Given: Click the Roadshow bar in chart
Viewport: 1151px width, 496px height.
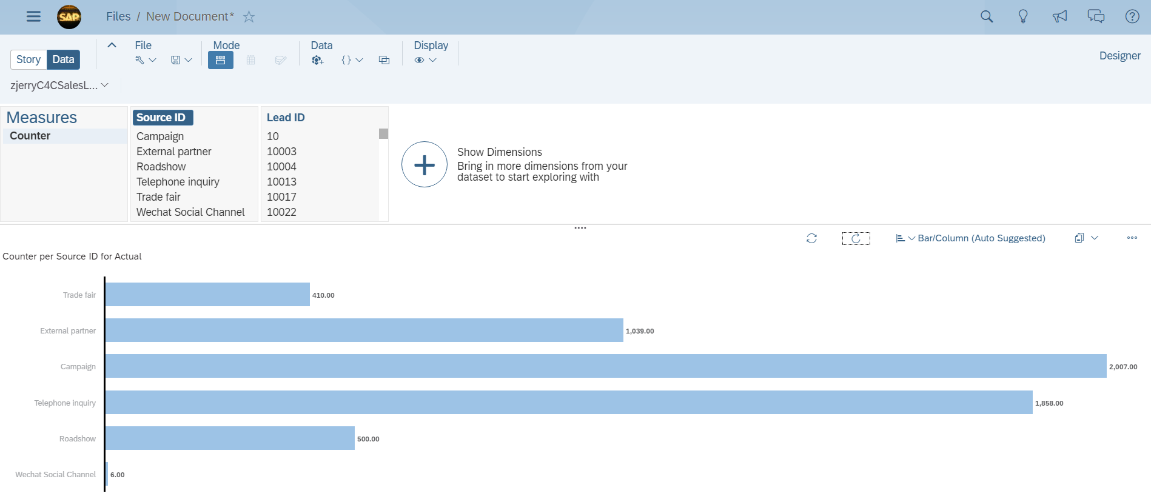Looking at the screenshot, I should (230, 438).
